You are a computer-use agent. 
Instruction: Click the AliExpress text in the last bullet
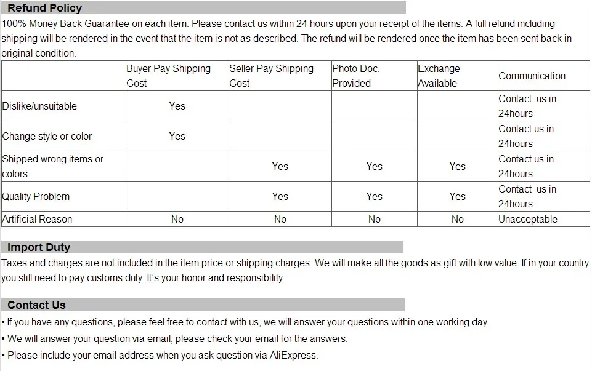[293, 356]
